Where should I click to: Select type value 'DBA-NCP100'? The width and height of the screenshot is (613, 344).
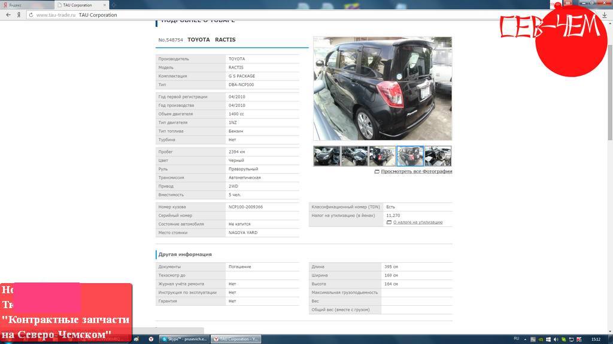[x=241, y=85]
